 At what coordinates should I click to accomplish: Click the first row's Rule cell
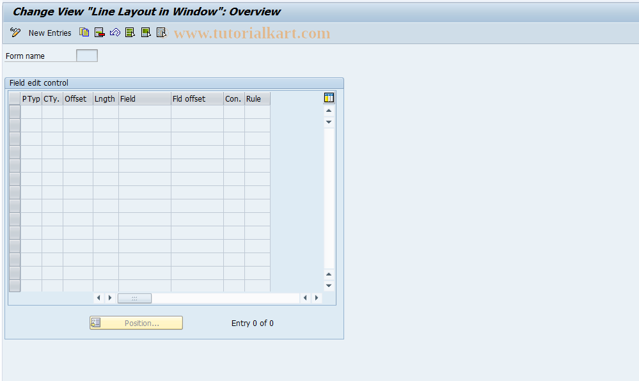click(257, 112)
